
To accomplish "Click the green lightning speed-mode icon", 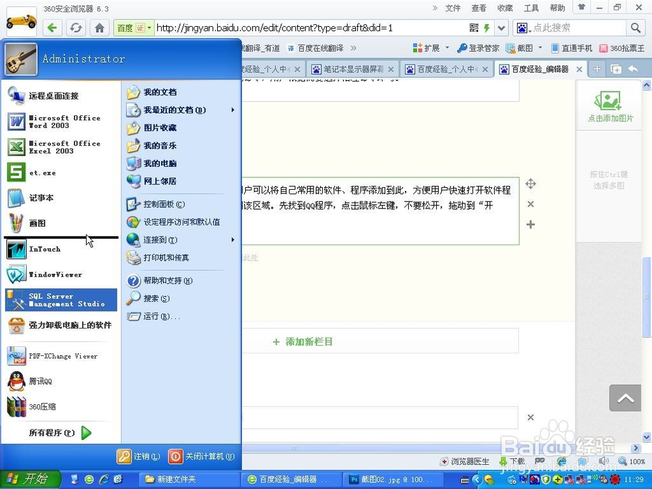I will [486, 28].
